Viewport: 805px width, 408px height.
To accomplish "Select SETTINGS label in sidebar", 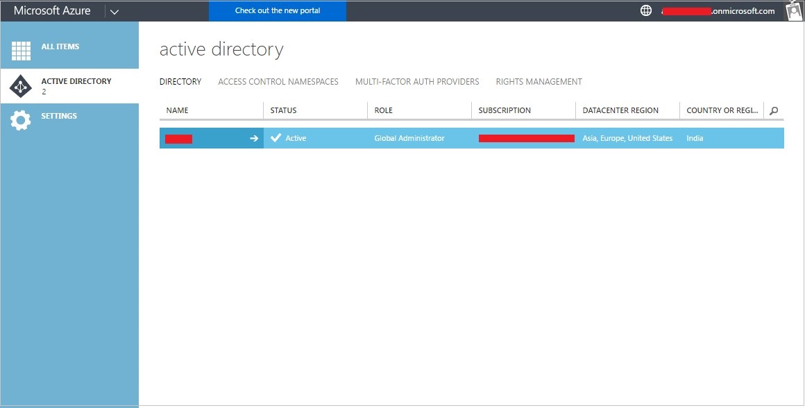I will pos(59,116).
